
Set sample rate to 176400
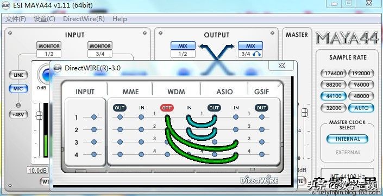(x=334, y=73)
